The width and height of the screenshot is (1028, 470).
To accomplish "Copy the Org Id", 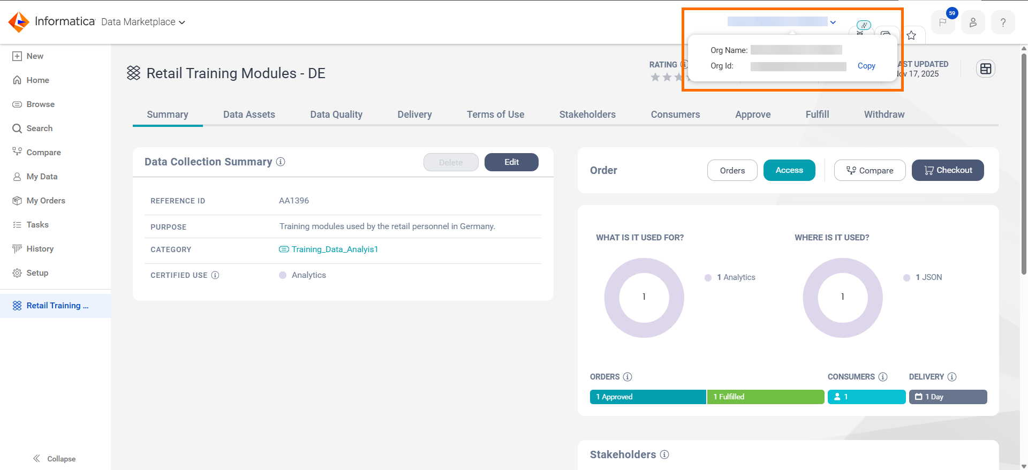I will pyautogui.click(x=866, y=66).
